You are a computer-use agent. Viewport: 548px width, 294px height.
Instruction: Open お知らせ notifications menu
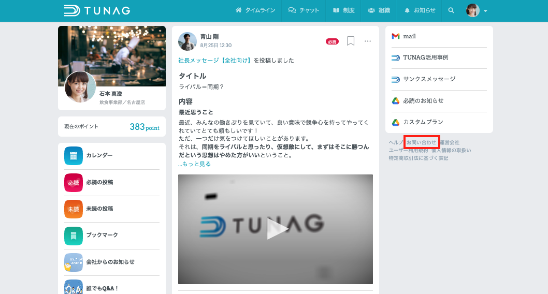pyautogui.click(x=420, y=10)
